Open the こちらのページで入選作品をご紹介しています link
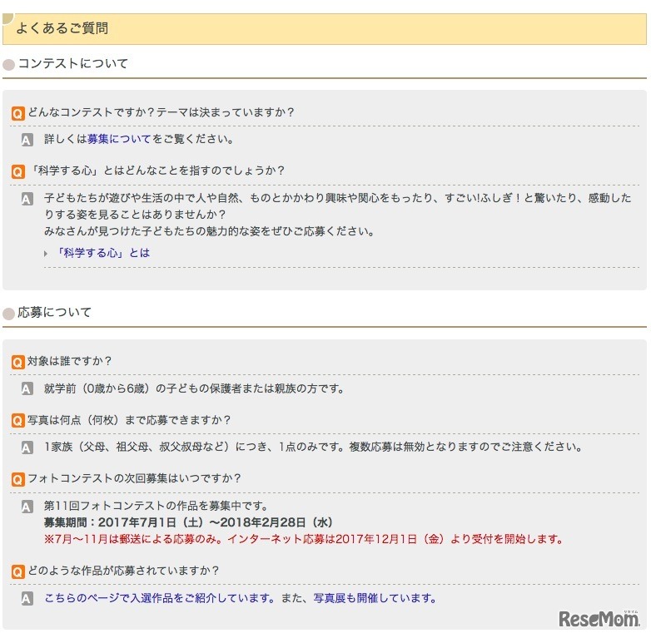The height and width of the screenshot is (638, 651). coord(159,598)
